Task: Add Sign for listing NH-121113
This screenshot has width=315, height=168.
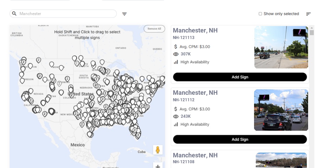Action: click(x=240, y=77)
